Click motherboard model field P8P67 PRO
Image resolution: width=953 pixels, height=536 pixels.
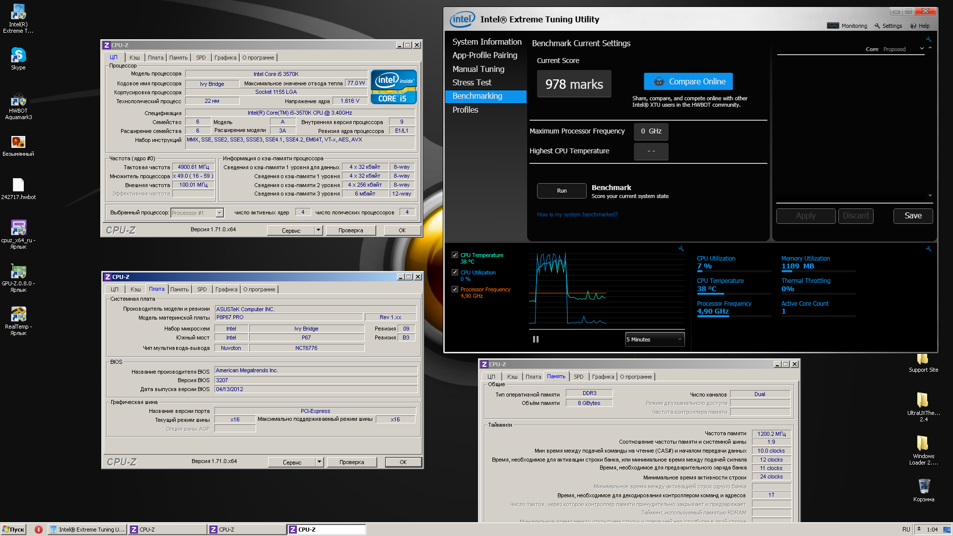[x=288, y=317]
